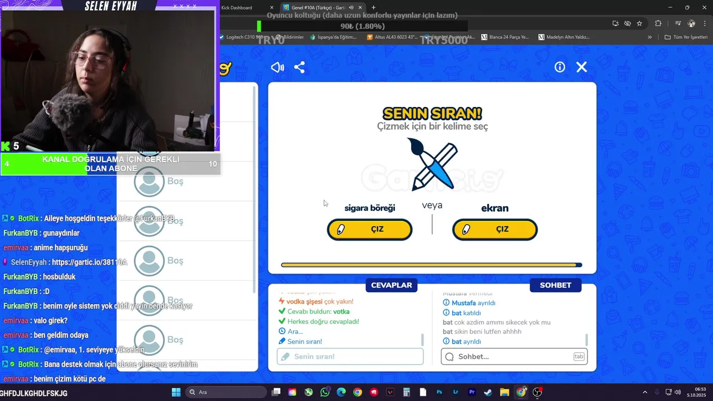Open Chrome extensions puzzle icon
The image size is (713, 401).
pyautogui.click(x=658, y=23)
